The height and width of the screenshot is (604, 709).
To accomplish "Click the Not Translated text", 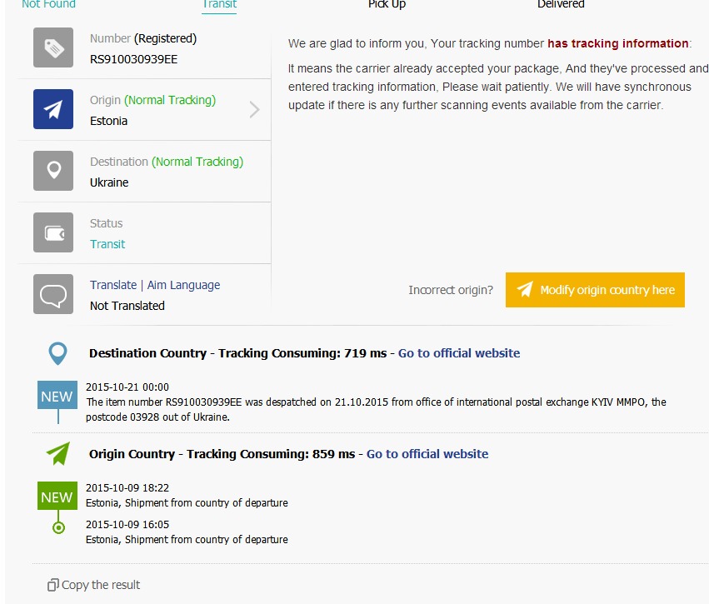I will [x=127, y=306].
